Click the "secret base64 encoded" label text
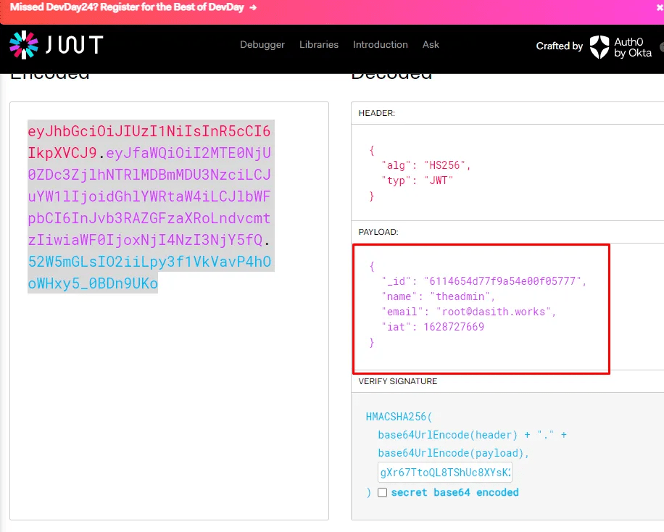 click(x=455, y=492)
